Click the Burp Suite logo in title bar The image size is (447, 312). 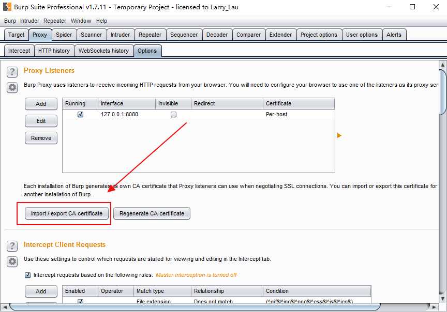point(7,7)
